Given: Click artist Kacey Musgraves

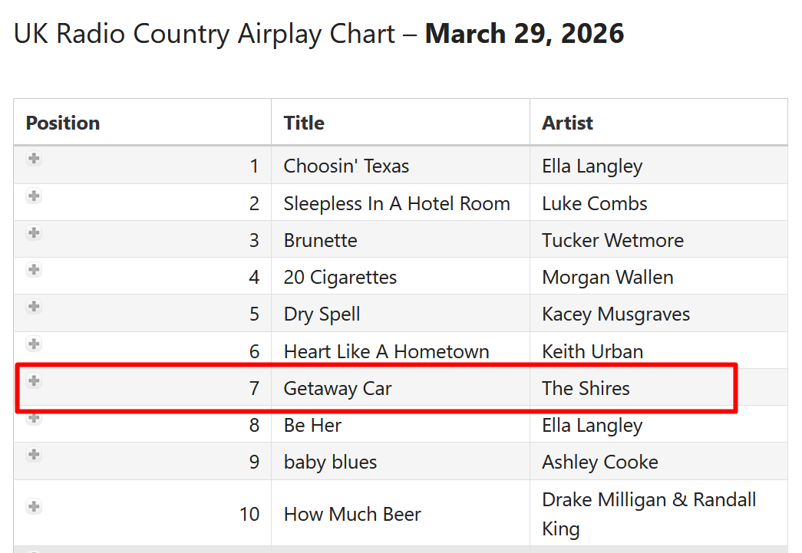Looking at the screenshot, I should 616,314.
